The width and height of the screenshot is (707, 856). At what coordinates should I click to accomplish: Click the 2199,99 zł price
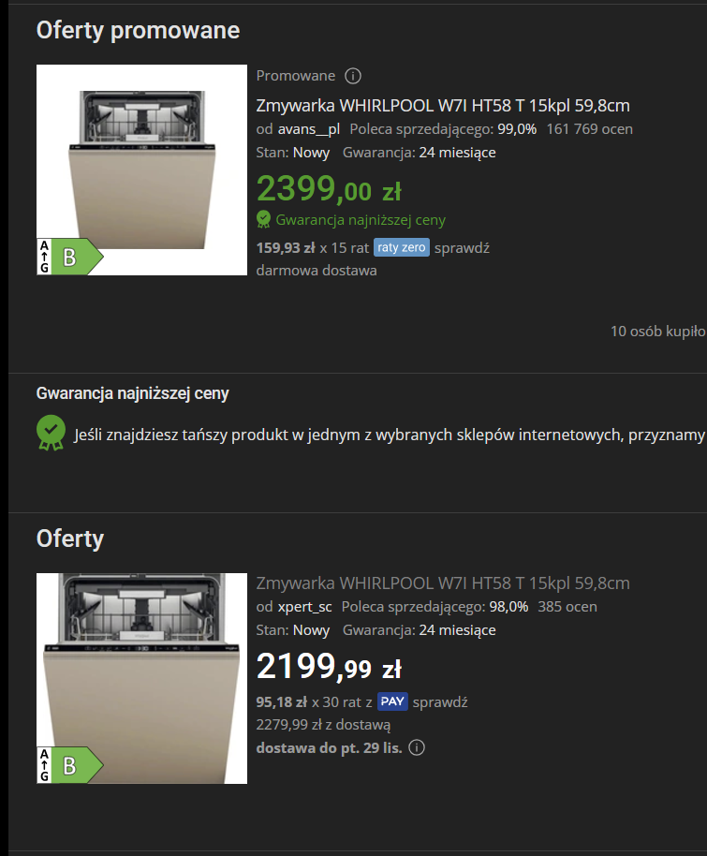coord(329,666)
